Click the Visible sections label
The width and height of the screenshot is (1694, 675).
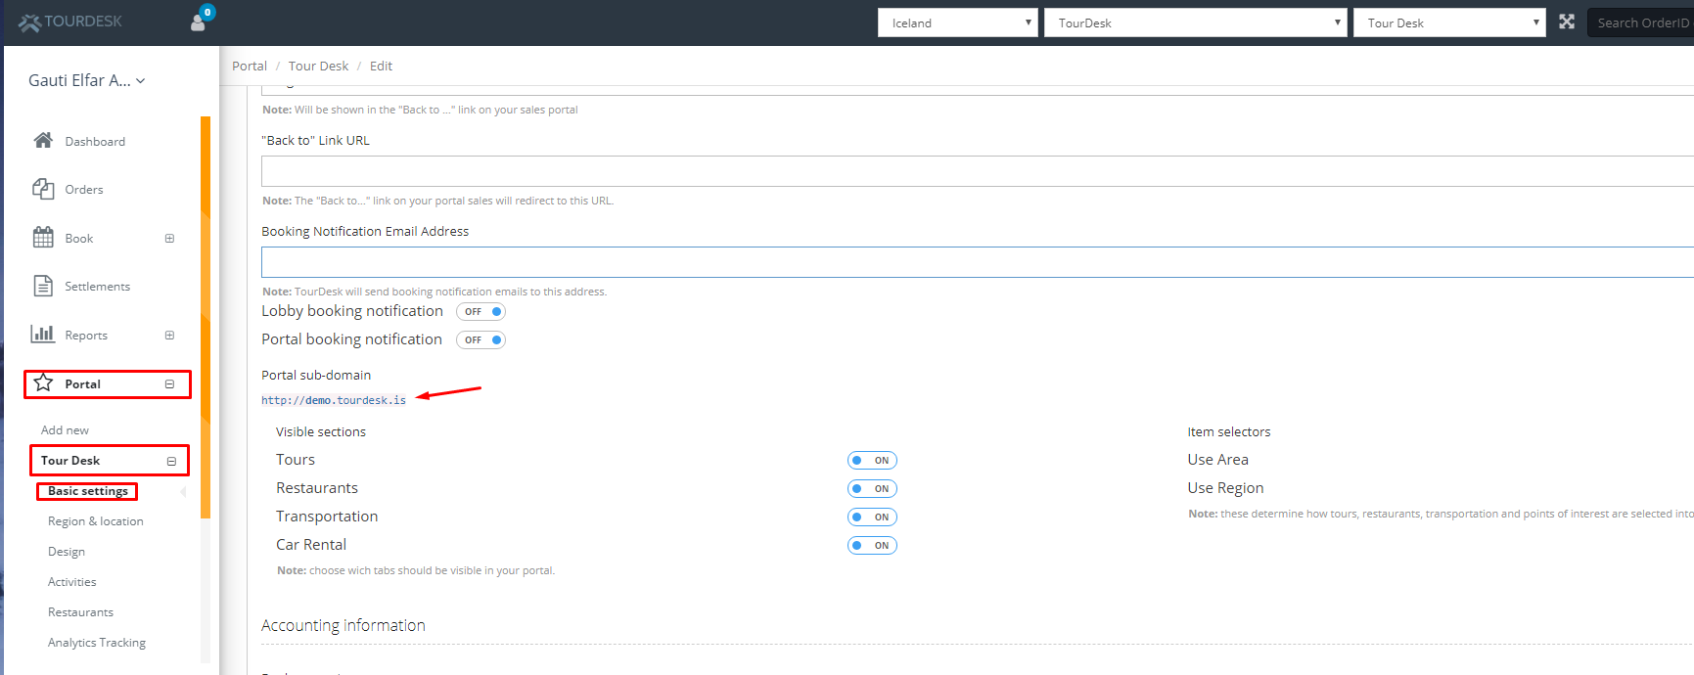click(x=321, y=431)
